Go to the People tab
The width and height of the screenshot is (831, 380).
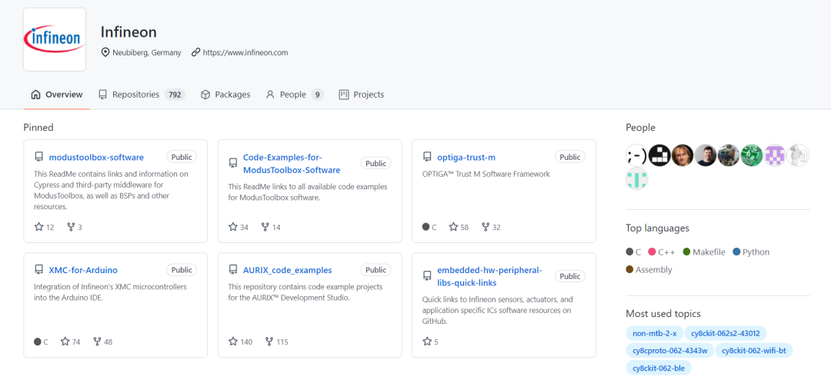click(295, 95)
